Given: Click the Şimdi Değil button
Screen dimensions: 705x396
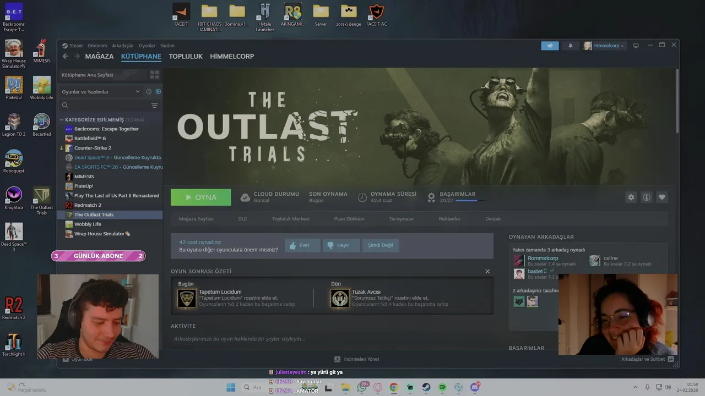Looking at the screenshot, I should coord(381,245).
